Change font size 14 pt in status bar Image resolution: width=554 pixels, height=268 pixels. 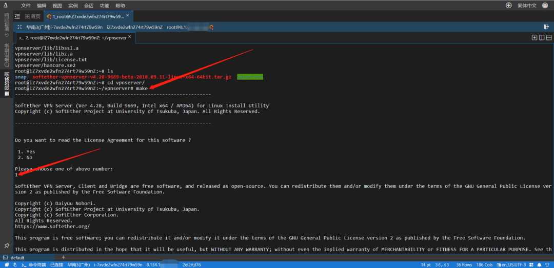point(426,264)
